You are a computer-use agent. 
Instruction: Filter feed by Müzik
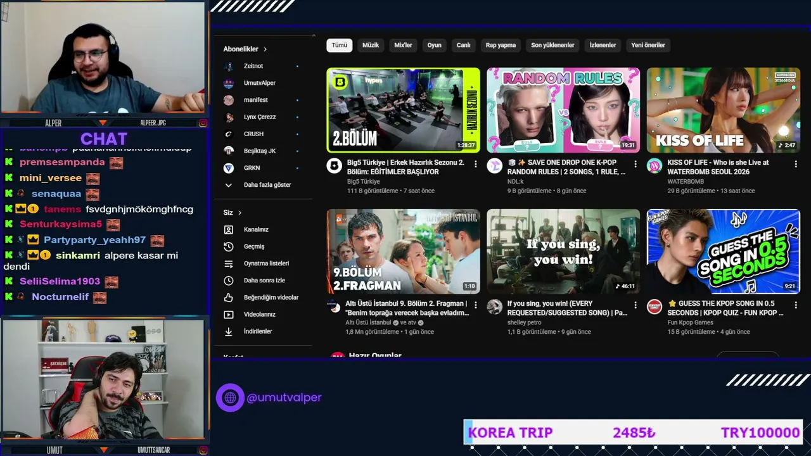coord(371,45)
